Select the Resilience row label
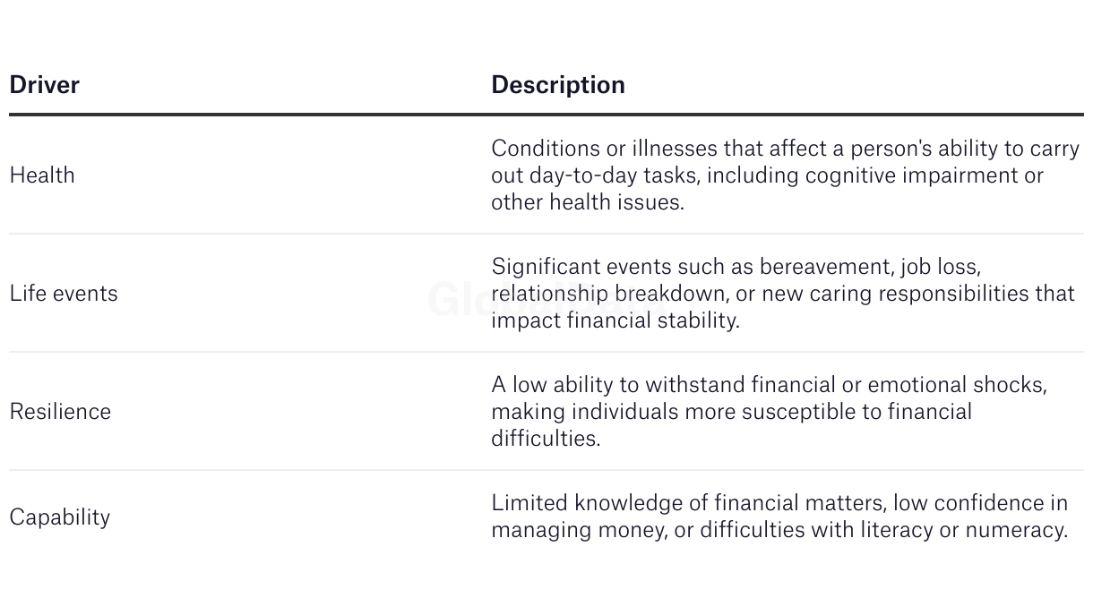This screenshot has width=1093, height=598. point(60,412)
